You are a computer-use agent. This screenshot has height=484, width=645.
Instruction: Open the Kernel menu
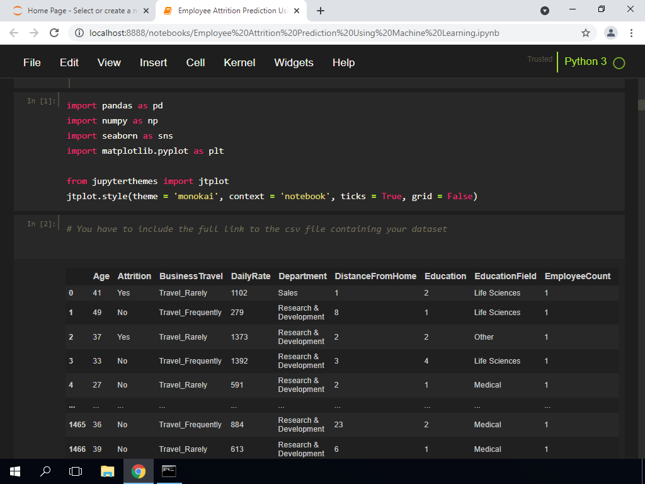(239, 62)
